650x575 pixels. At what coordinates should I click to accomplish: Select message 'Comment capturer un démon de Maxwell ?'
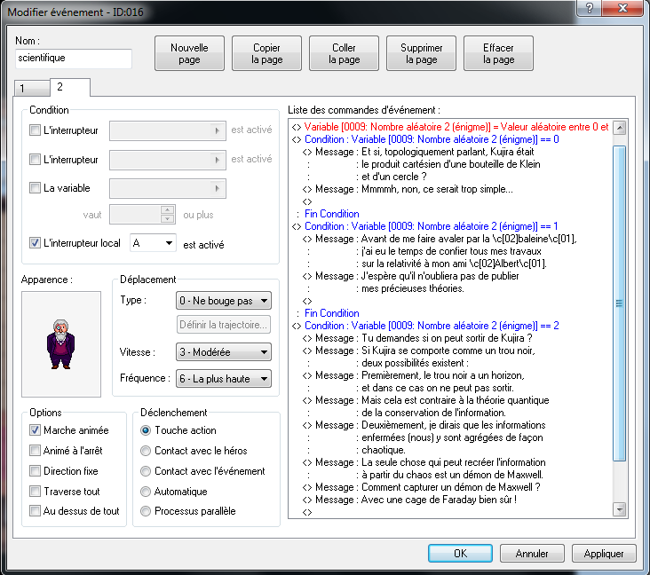[x=422, y=487]
